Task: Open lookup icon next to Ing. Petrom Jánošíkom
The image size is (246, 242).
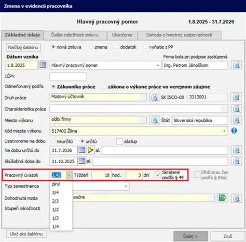Action: coord(236,65)
